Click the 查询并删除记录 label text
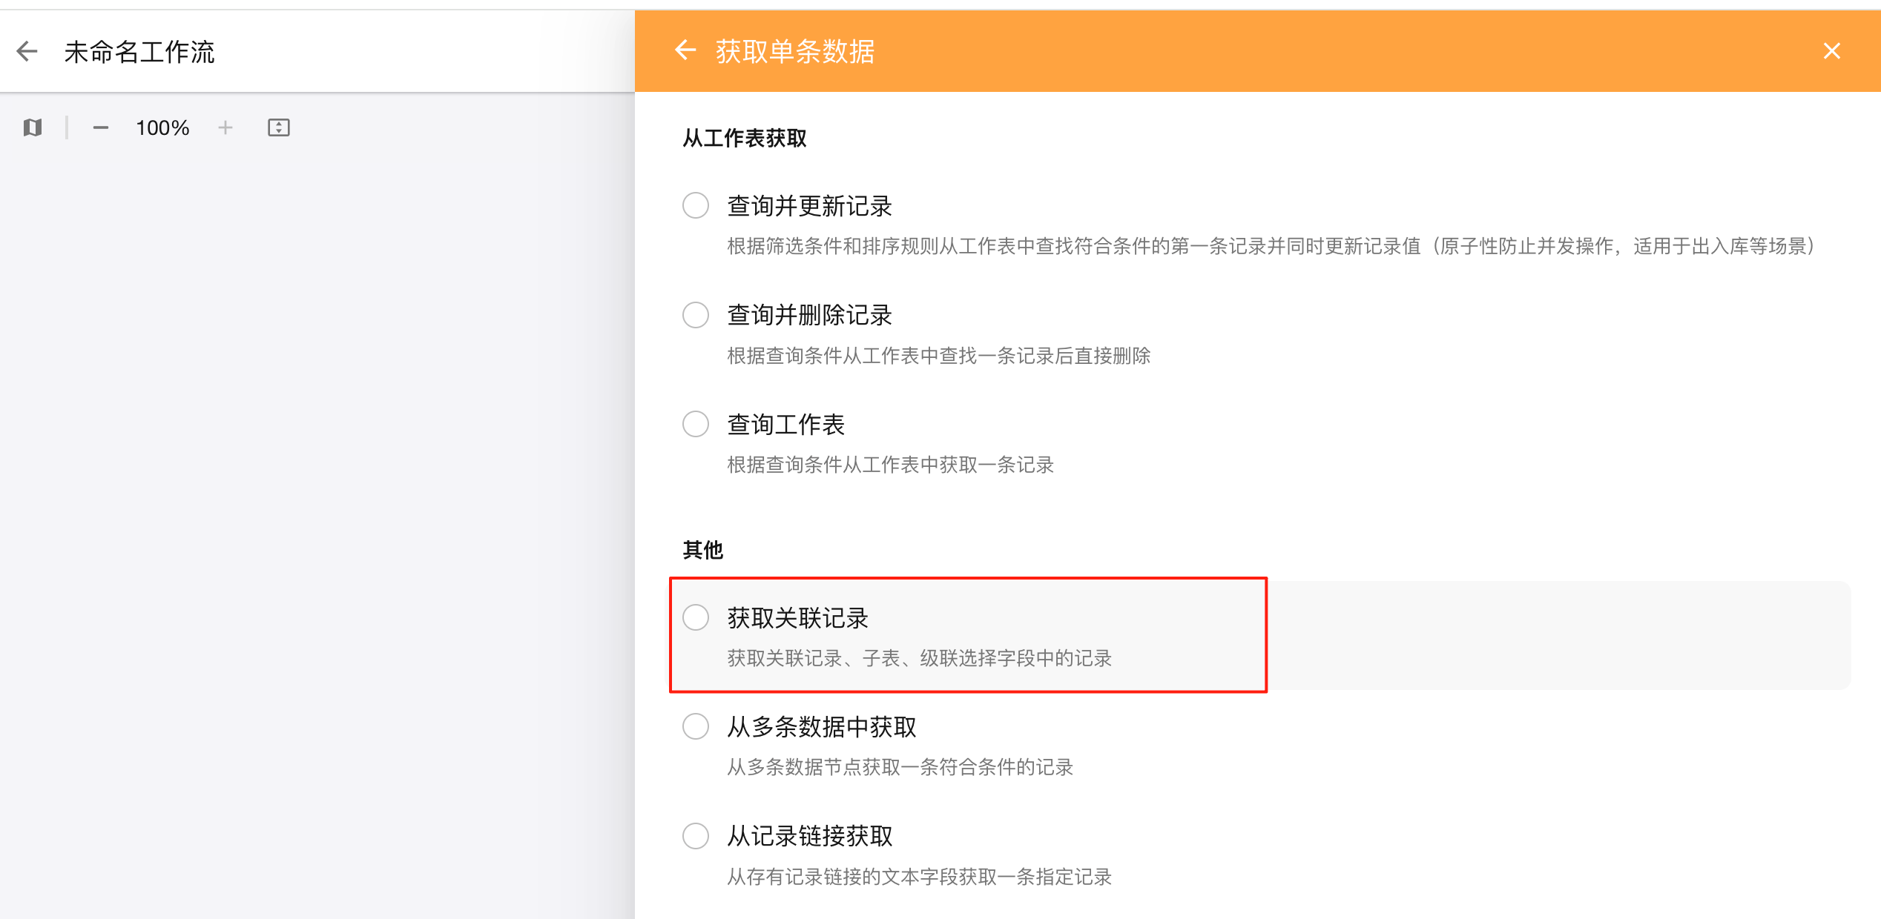Viewport: 1881px width, 919px height. (x=809, y=315)
